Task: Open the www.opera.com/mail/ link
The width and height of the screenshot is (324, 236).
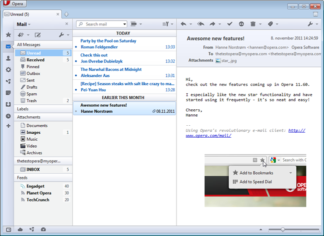Action: [x=208, y=136]
